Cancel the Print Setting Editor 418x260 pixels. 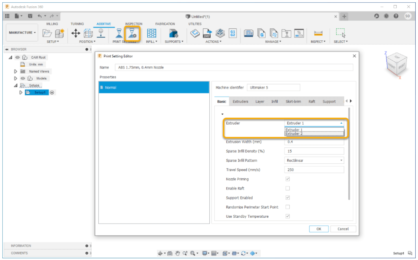click(343, 229)
